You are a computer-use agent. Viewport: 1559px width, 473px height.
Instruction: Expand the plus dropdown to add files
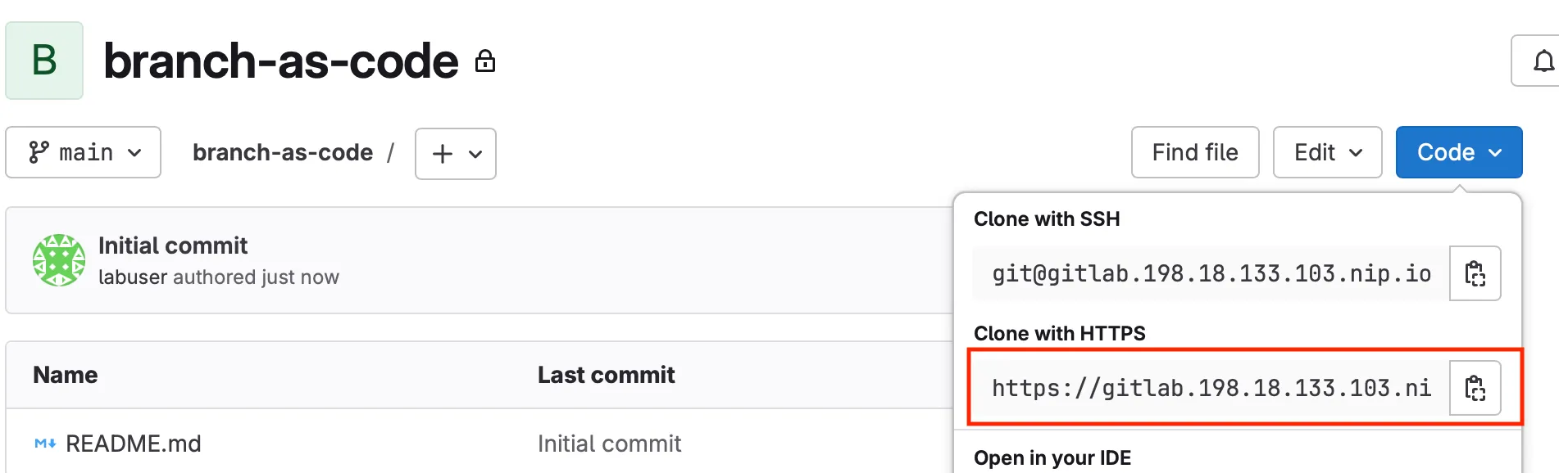(455, 153)
